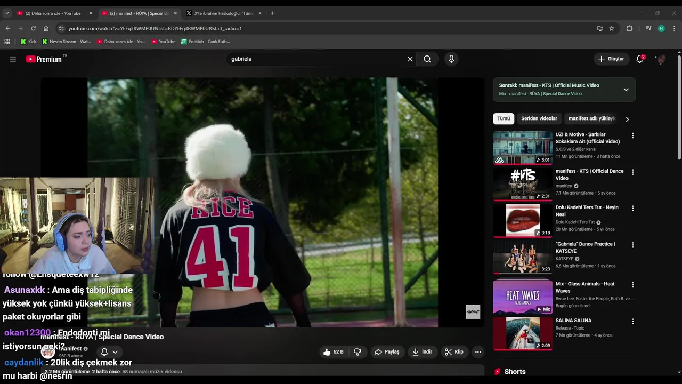Open the bookmarks apps grid icon
The width and height of the screenshot is (682, 384).
[7, 42]
